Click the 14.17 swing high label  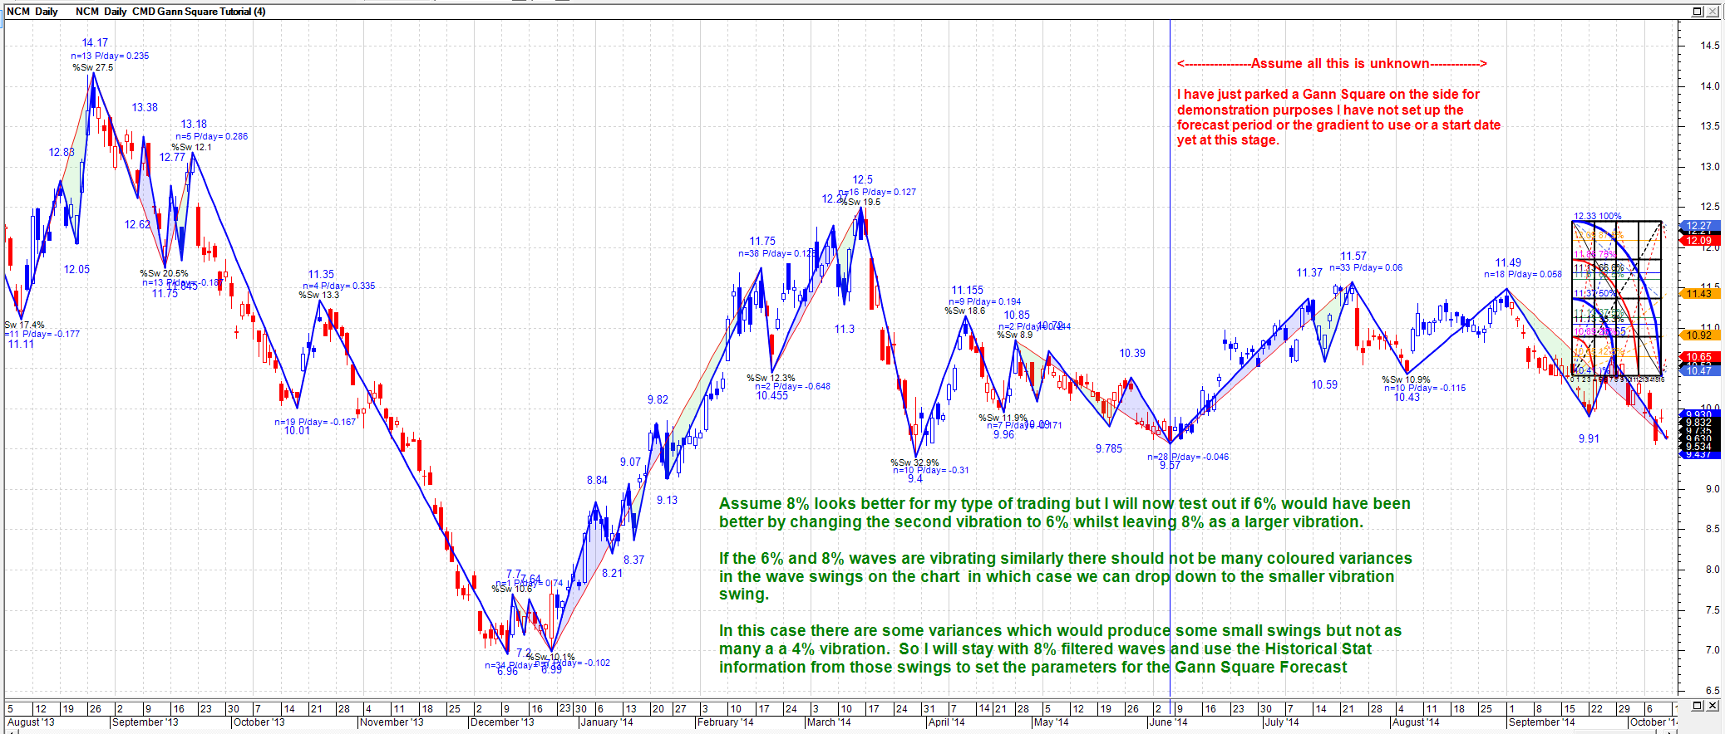click(x=95, y=43)
